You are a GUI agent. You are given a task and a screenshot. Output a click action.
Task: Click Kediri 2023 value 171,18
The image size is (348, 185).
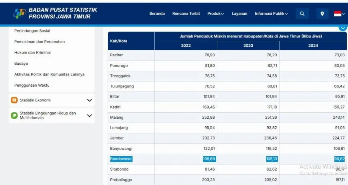[272, 107]
